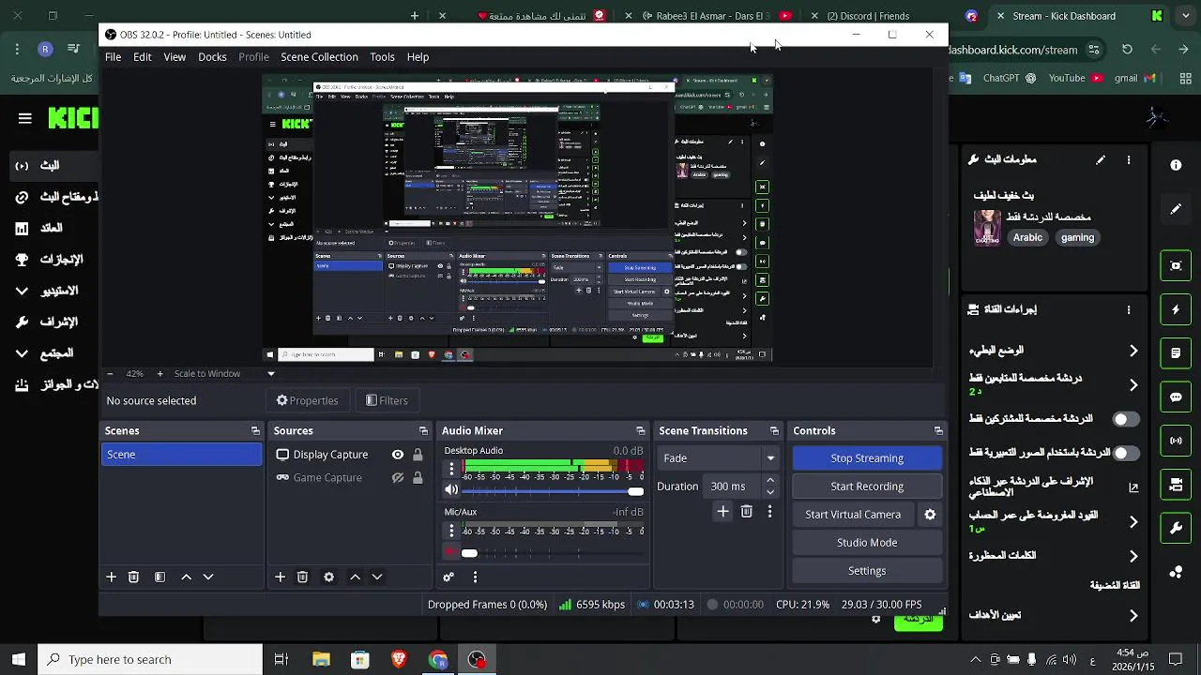Move scene down in Scenes panel

pos(208,577)
